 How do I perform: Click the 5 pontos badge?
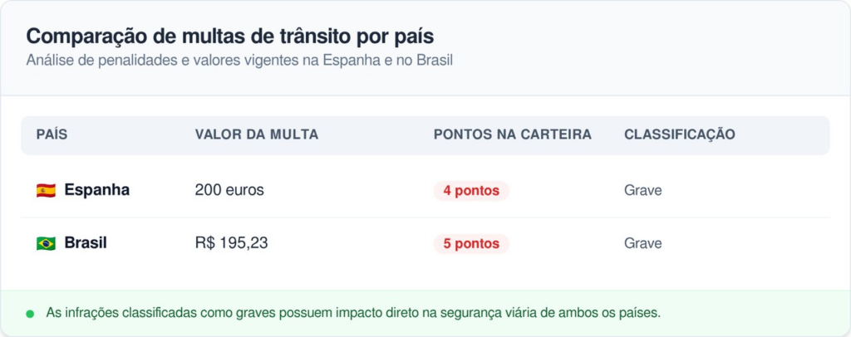(471, 244)
